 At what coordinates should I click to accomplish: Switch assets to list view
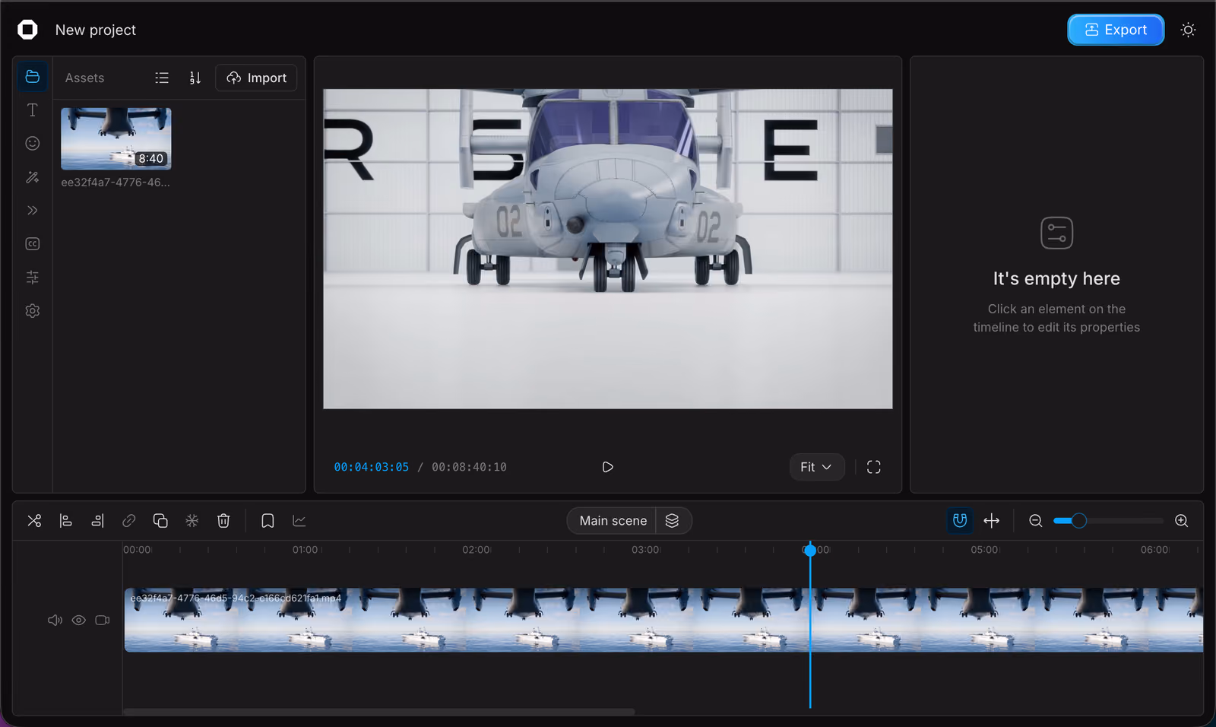pyautogui.click(x=162, y=78)
